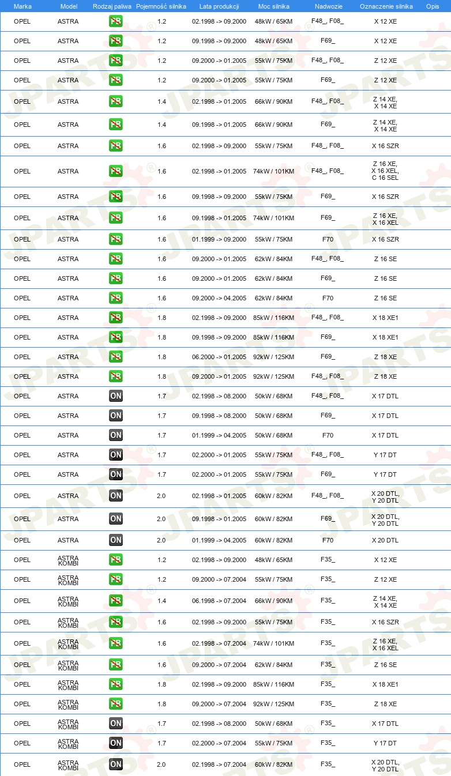Image resolution: width=451 pixels, height=776 pixels.
Task: Click petrol icon for Astra 1.2 X 12 XE F69_
Action: 115,41
